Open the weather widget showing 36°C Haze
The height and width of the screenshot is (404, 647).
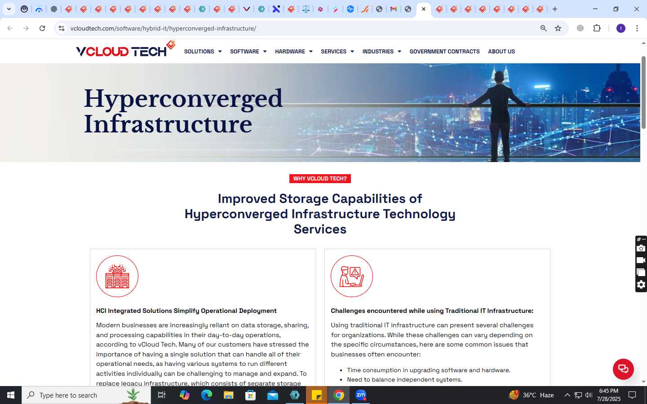(531, 395)
